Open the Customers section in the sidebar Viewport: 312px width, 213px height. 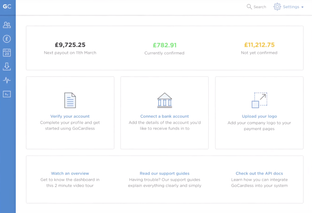click(7, 25)
